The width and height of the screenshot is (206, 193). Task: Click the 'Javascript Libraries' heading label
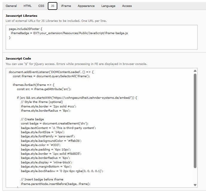click(x=21, y=16)
